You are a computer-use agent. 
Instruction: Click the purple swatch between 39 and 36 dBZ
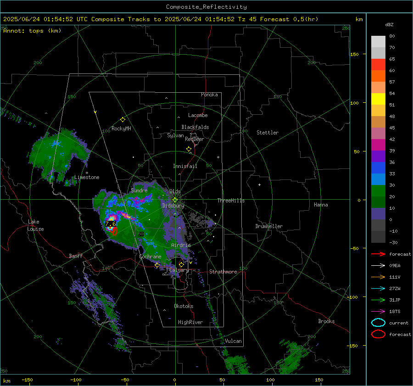click(x=378, y=157)
